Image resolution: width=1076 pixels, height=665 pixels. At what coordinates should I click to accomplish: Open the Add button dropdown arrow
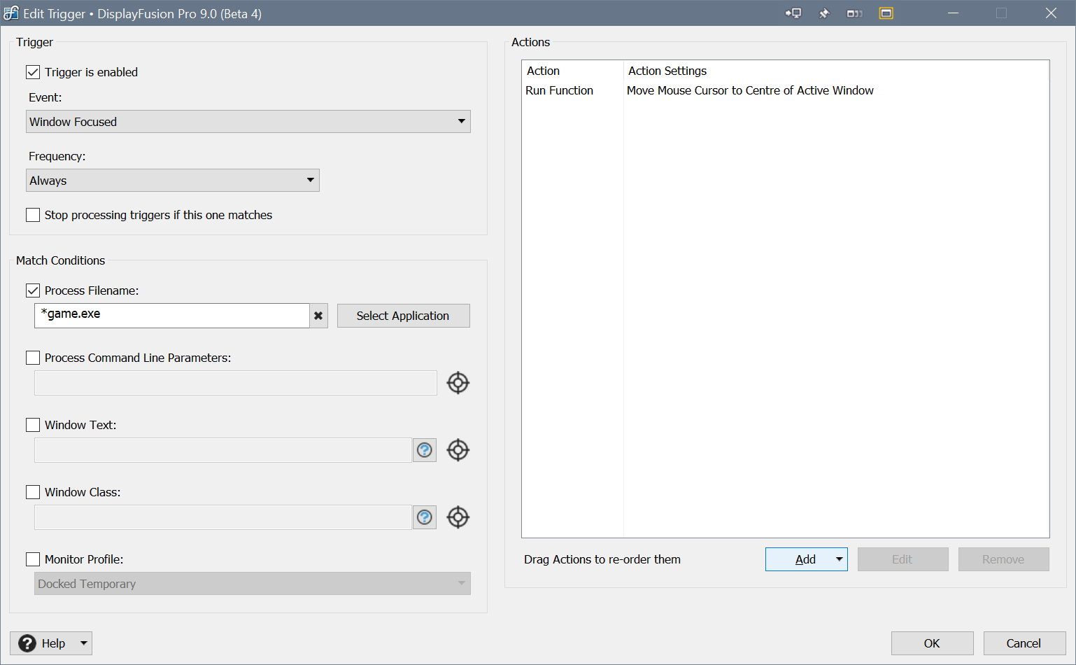click(x=839, y=559)
